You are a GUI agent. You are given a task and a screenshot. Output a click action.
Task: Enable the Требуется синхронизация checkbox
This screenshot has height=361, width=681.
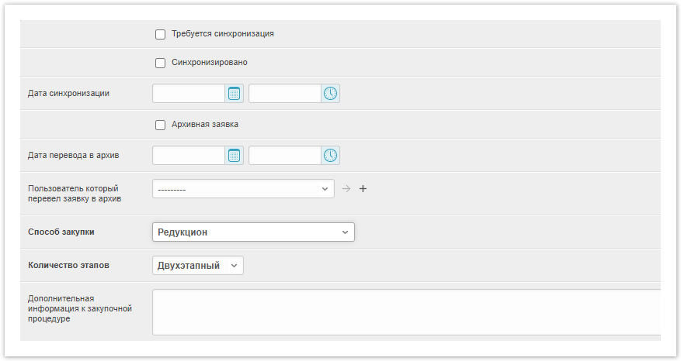[x=161, y=34]
